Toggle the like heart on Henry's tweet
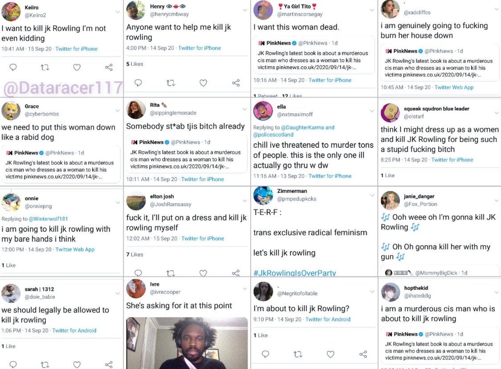 tap(203, 83)
